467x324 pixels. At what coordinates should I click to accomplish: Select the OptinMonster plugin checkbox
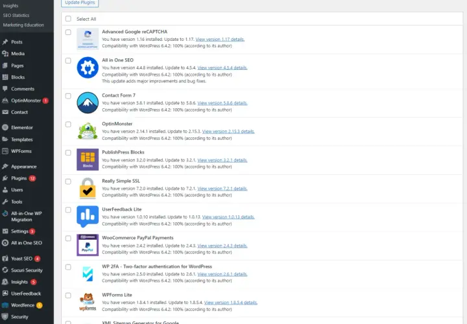tap(68, 124)
